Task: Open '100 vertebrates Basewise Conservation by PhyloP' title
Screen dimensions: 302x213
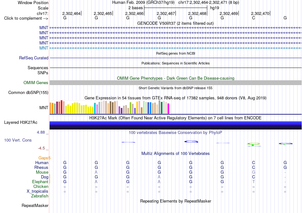Action: click(x=175, y=132)
